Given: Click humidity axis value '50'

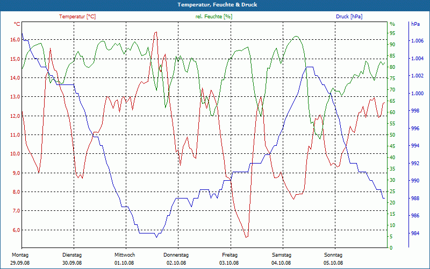Looking at the screenshot, I should click(x=393, y=135).
